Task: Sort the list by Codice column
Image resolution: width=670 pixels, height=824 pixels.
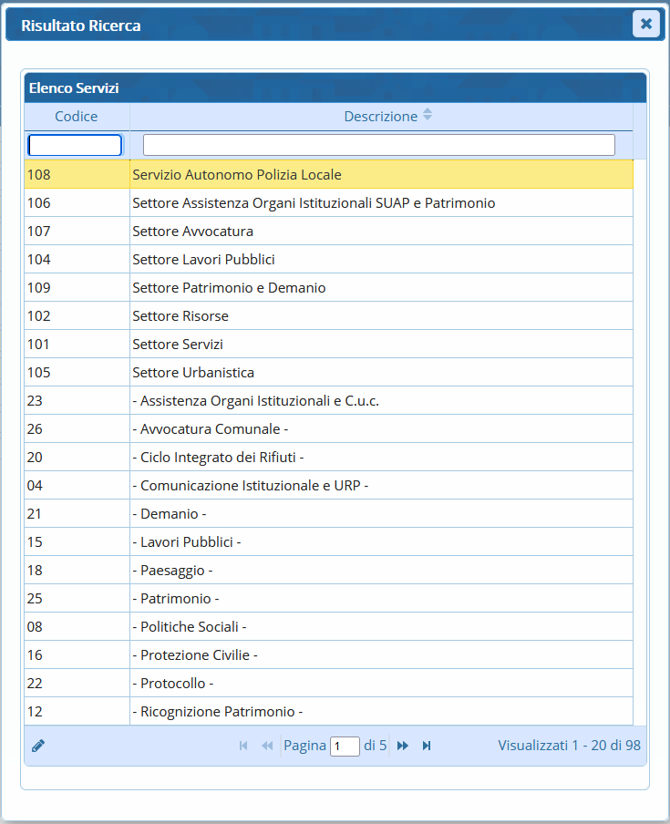Action: [77, 117]
